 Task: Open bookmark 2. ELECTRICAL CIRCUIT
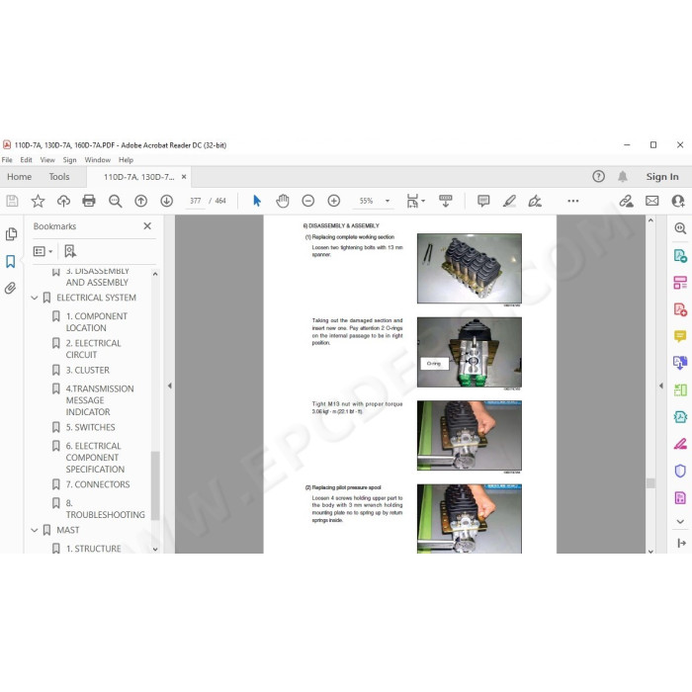click(x=93, y=349)
